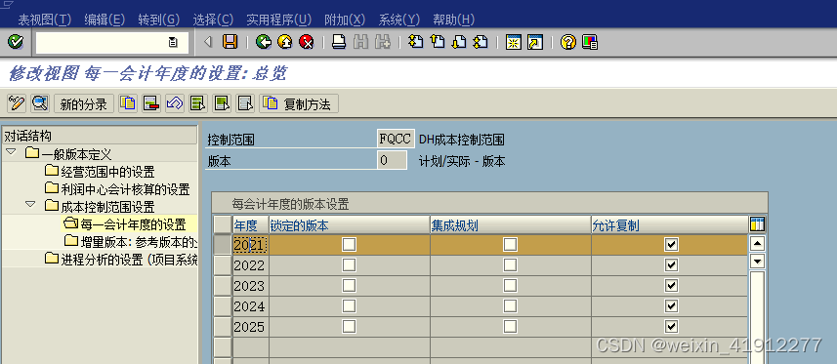Click the red Cancel icon
Image resolution: width=837 pixels, height=364 pixels.
tap(307, 42)
